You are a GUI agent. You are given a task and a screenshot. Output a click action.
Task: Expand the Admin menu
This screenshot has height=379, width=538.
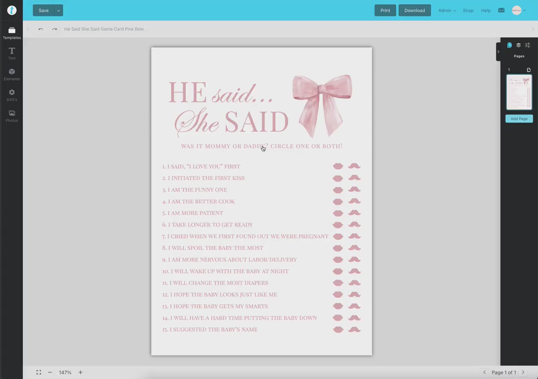(x=447, y=10)
